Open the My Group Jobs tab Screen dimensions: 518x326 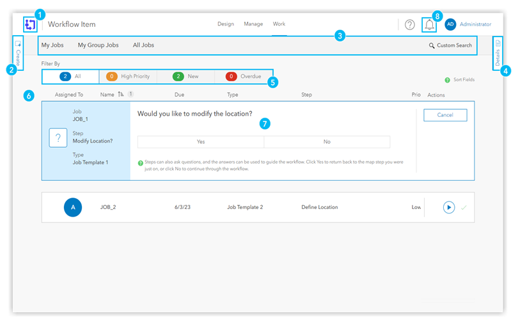98,45
